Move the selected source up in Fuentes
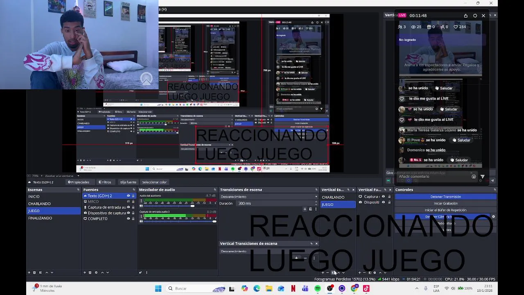The height and width of the screenshot is (295, 524). point(102,272)
